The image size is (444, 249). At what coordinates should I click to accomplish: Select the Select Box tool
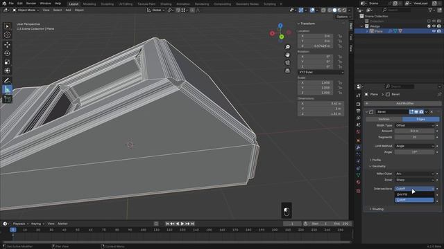[7, 26]
